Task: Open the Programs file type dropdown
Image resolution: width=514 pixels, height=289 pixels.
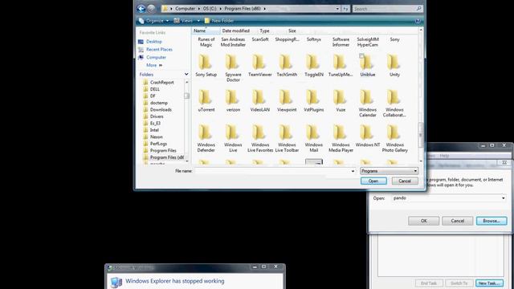Action: pos(389,171)
